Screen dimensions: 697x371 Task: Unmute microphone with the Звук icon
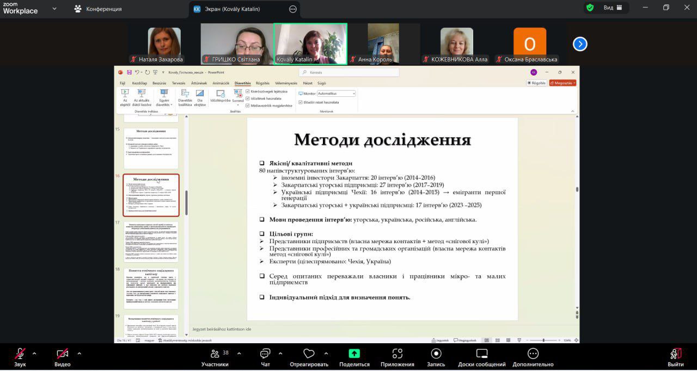tap(20, 354)
